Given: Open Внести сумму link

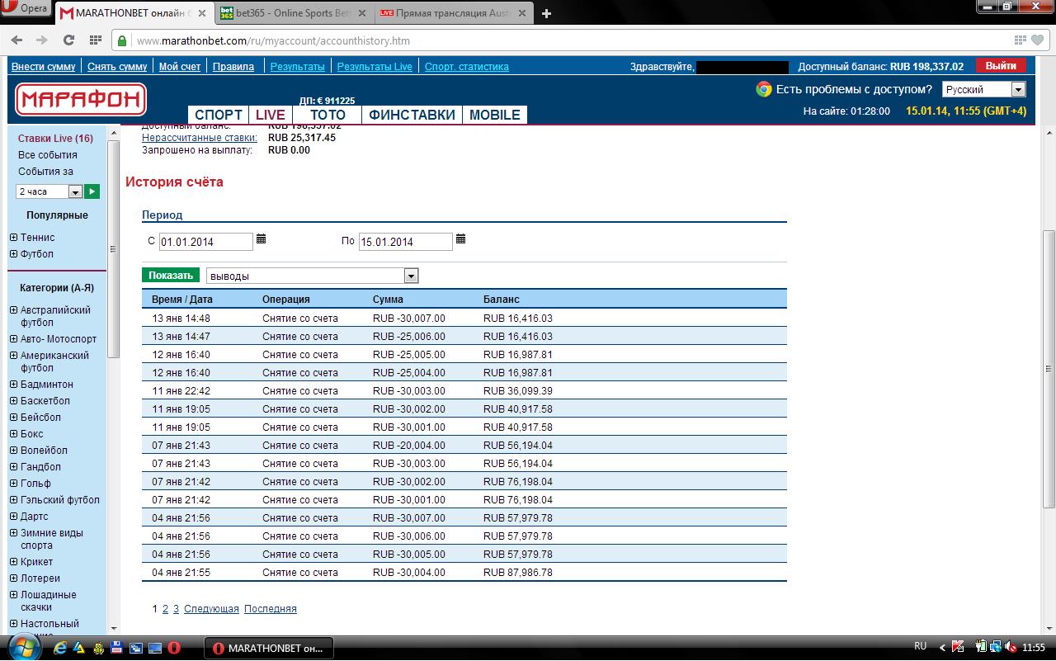Looking at the screenshot, I should (43, 67).
